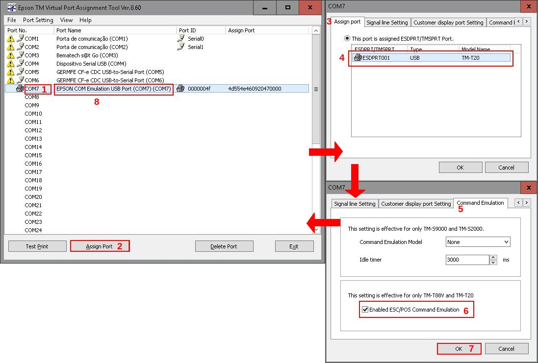
Task: Click 'GERMFE CF-e CDC USB-to-Serial Port (COM6)'
Action: coord(110,80)
